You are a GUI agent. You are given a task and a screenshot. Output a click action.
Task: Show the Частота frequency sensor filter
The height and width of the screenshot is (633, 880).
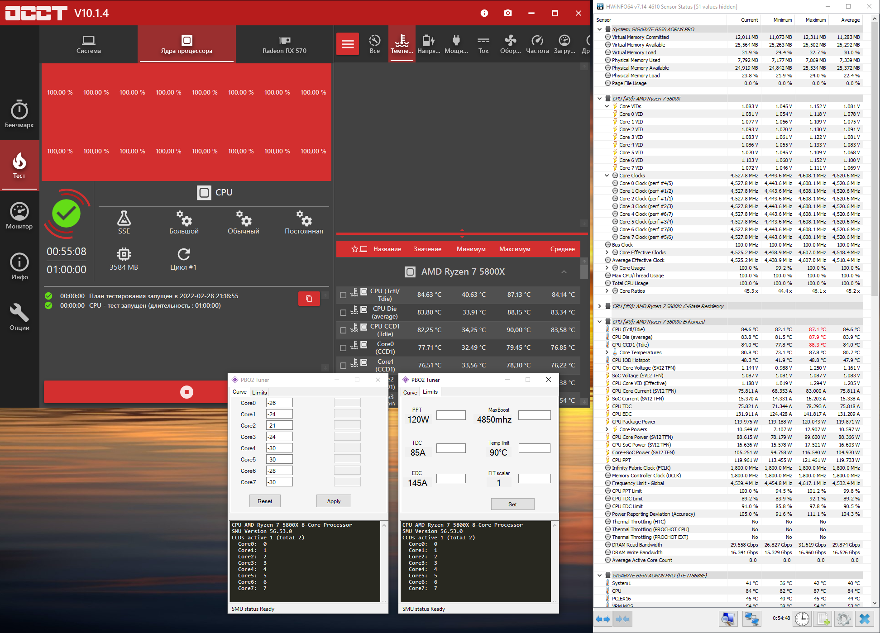point(537,44)
